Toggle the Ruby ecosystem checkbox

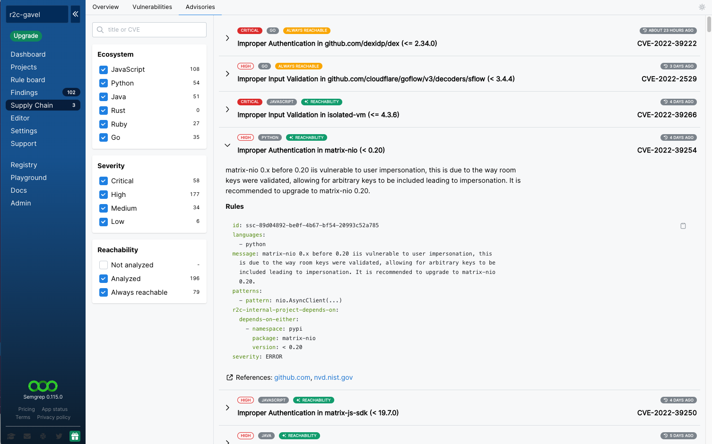pos(104,124)
